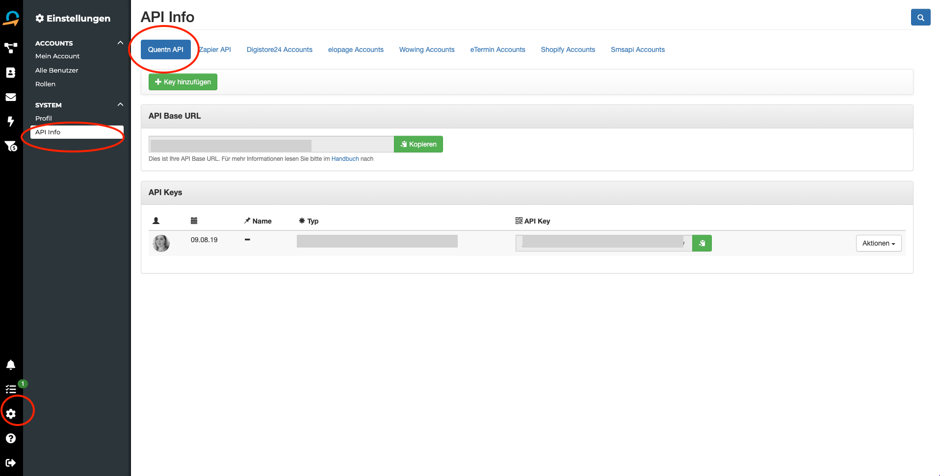Open the campaign builder icon
Screen dimensions: 940x476
(11, 48)
